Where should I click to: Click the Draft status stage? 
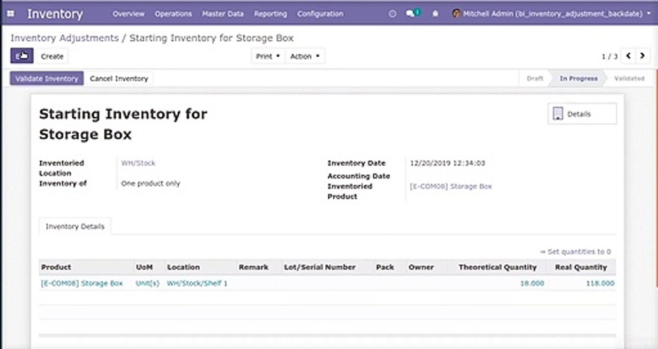(x=535, y=79)
